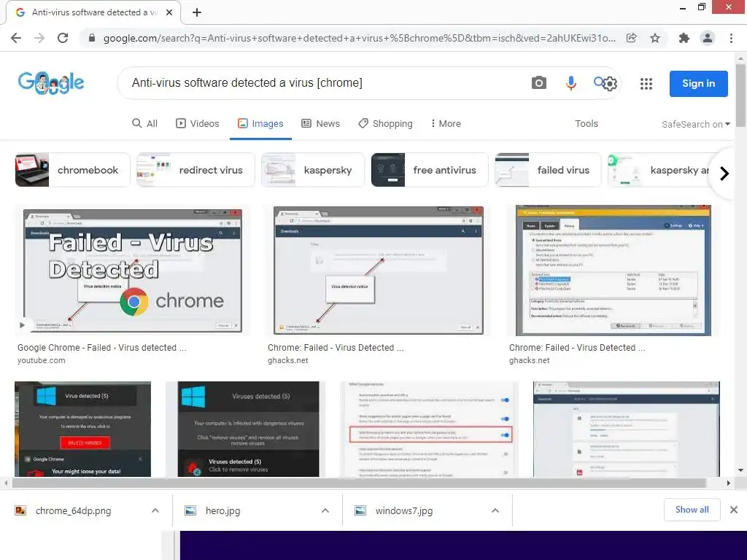
Task: Close the downloads bar
Action: click(734, 510)
